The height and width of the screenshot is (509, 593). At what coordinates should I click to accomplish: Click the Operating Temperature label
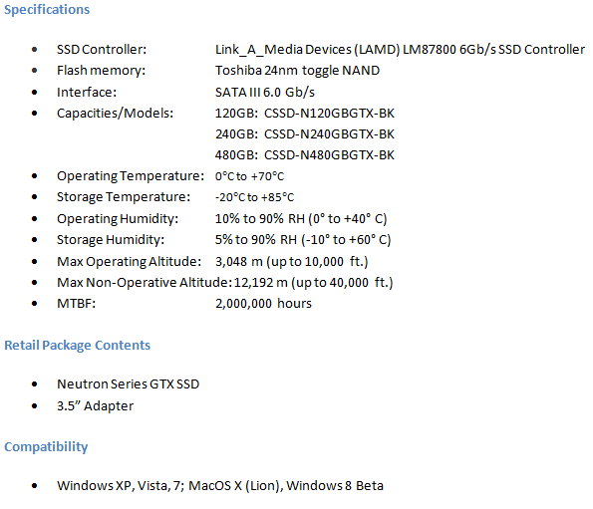pos(131,176)
